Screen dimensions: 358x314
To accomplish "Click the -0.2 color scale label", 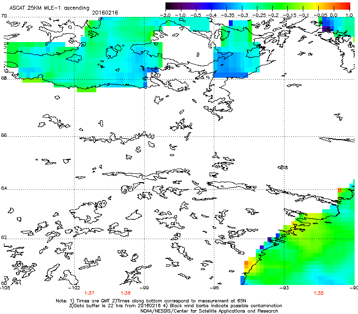I will (273, 15).
